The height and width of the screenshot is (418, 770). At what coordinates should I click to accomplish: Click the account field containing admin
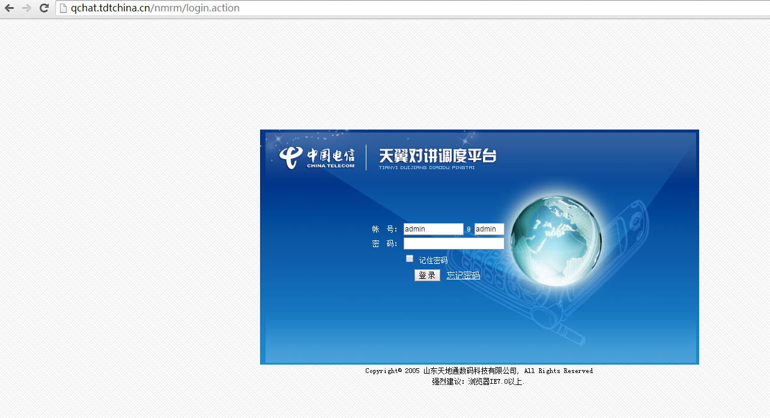(433, 229)
